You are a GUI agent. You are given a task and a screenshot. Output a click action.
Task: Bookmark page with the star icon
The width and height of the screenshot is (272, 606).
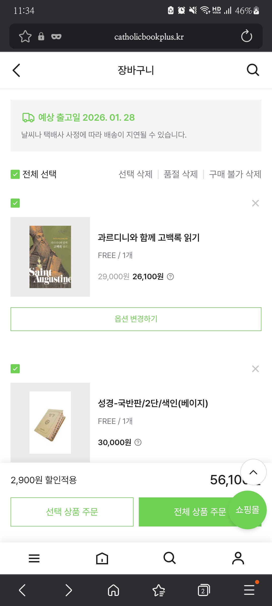25,36
